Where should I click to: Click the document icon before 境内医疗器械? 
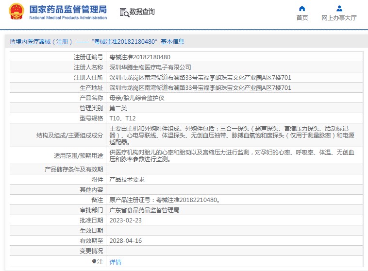(13, 42)
